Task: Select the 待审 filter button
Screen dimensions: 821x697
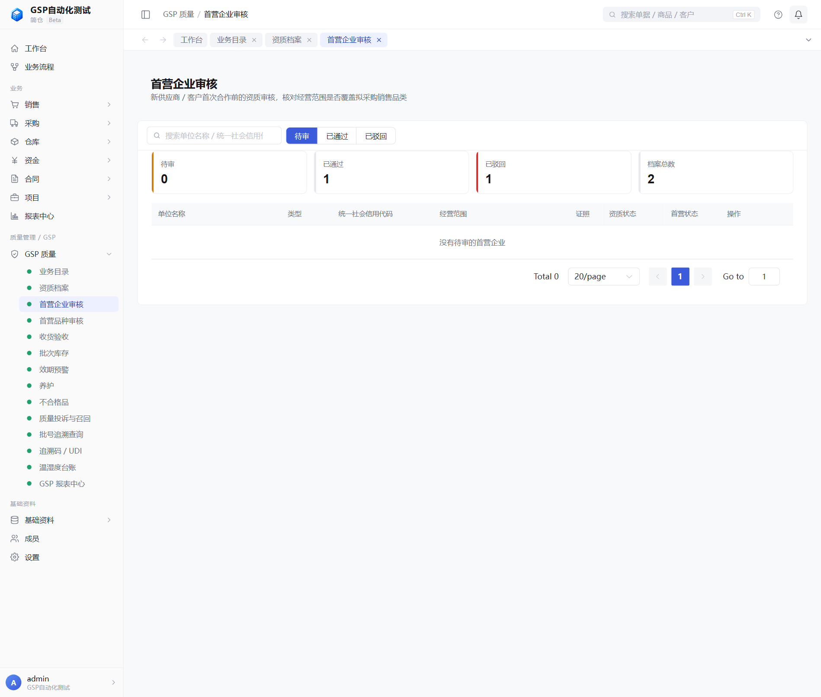Action: click(301, 136)
